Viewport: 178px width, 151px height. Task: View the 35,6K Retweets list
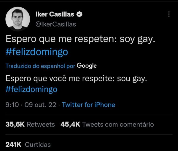click(30, 124)
